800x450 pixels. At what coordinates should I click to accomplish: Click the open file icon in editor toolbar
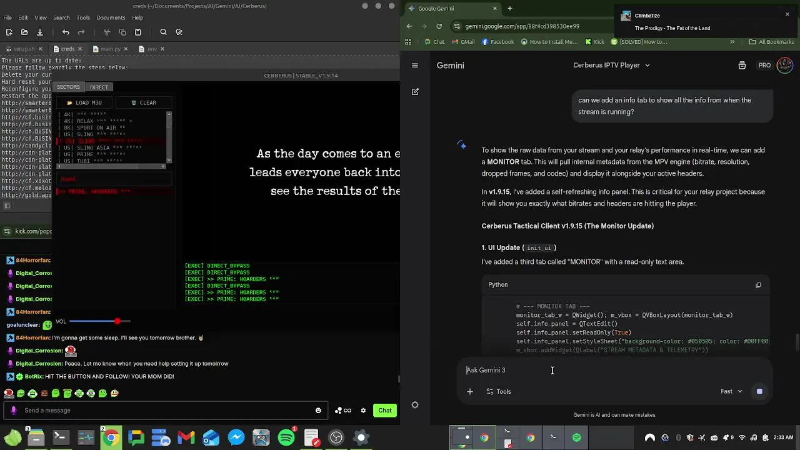point(24,32)
